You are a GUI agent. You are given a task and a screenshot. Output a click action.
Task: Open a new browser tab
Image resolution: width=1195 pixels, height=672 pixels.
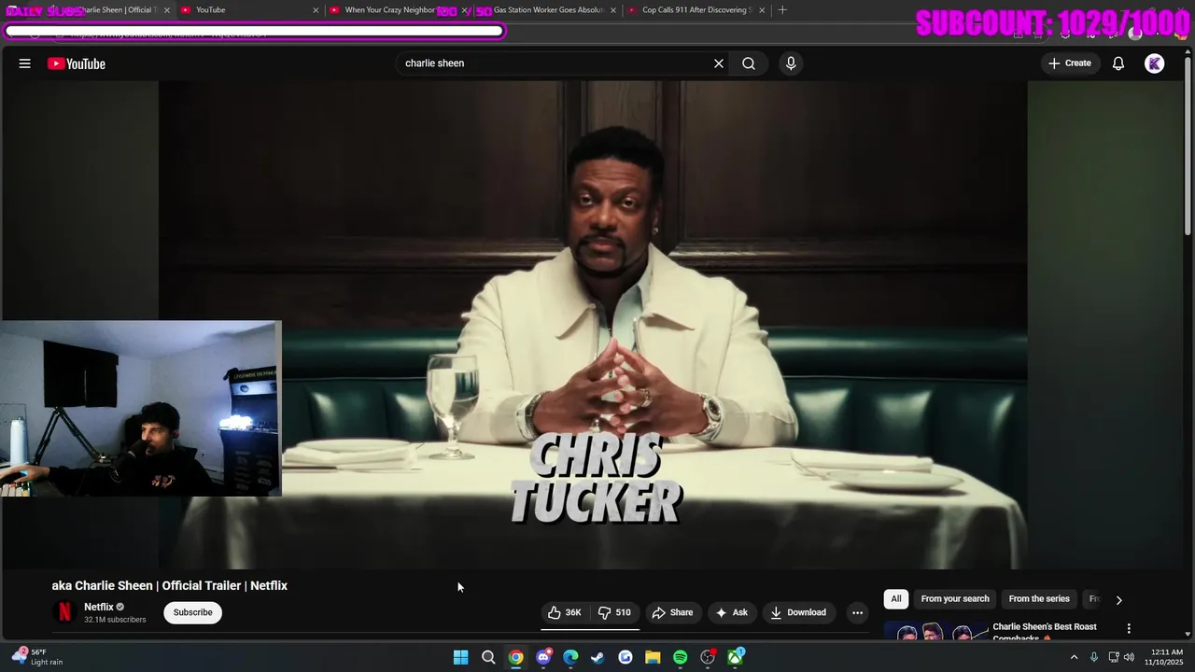[782, 10]
